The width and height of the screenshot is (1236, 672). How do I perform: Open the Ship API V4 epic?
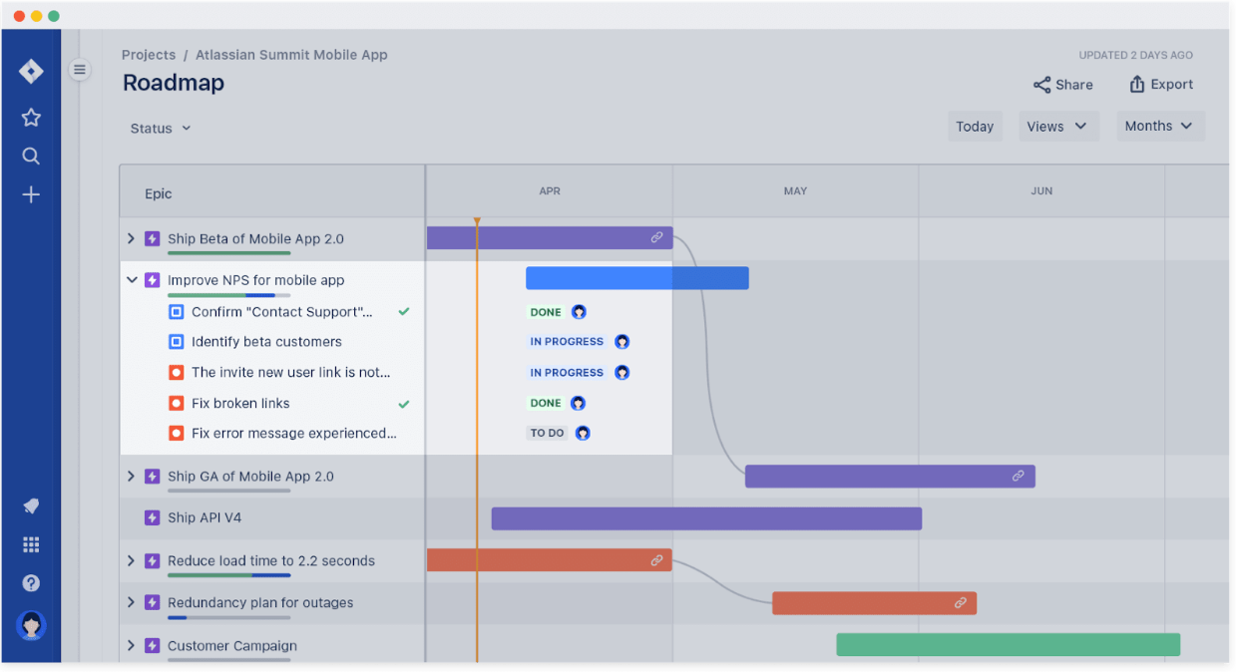coord(205,518)
